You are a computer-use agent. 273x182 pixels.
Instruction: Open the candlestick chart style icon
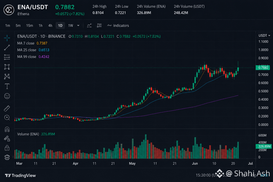click(99, 25)
